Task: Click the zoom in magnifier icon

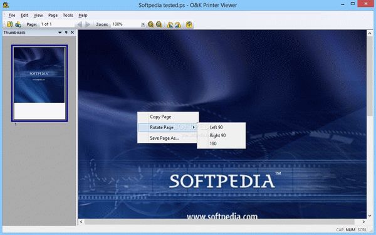Action: coord(150,24)
